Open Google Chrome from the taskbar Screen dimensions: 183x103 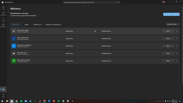(17, 101)
